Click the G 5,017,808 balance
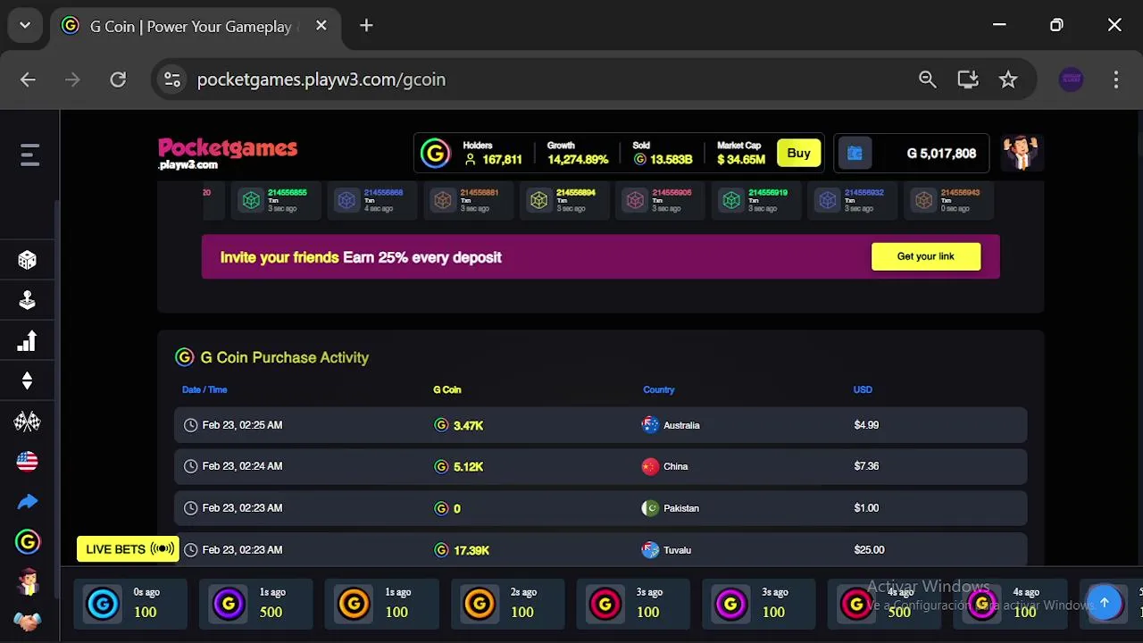 [941, 154]
